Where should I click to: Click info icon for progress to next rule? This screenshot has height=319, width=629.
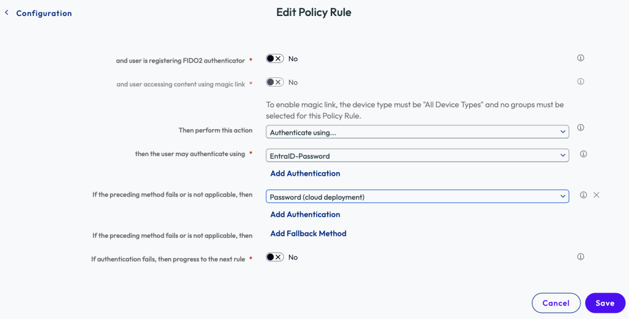580,257
